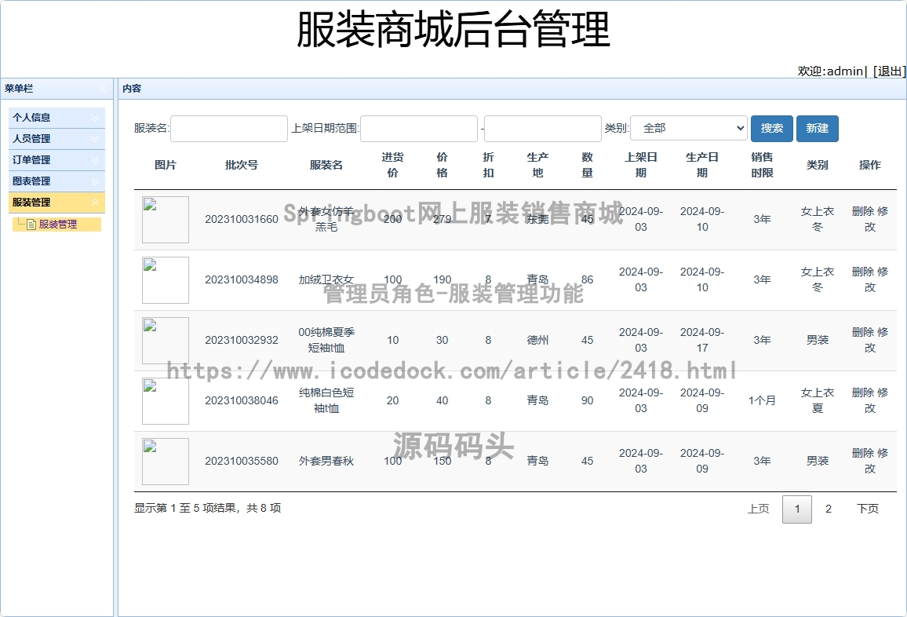Screen dimensions: 907x617
Task: Collapse the 服装管理 accordion section
Action: click(56, 203)
